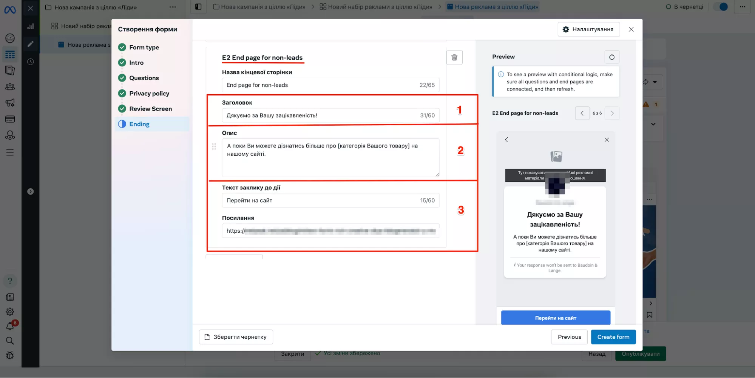Open the Meta logo home
The width and height of the screenshot is (755, 378).
(x=10, y=10)
